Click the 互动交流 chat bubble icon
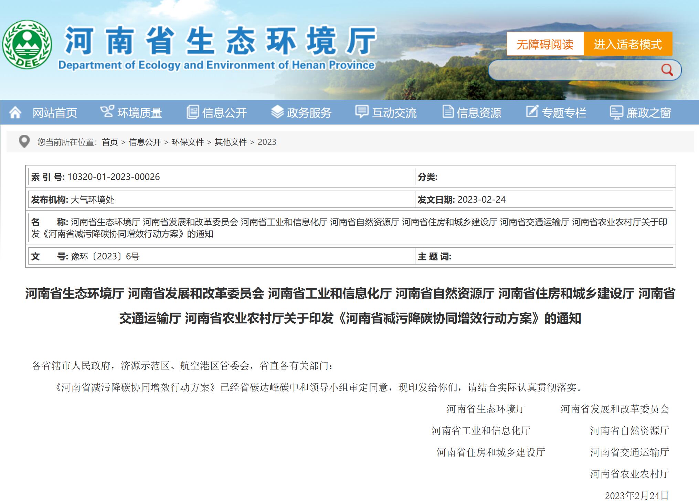Image resolution: width=699 pixels, height=504 pixels. click(362, 112)
